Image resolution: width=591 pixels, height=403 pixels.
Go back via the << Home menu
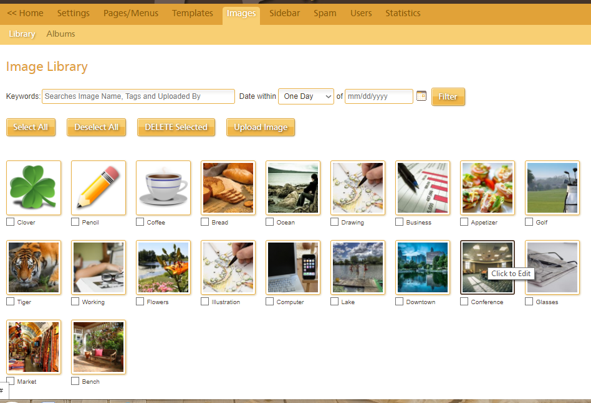click(26, 13)
